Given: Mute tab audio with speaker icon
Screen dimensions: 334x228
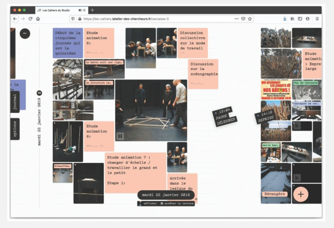Looking at the screenshot, I should (80, 10).
